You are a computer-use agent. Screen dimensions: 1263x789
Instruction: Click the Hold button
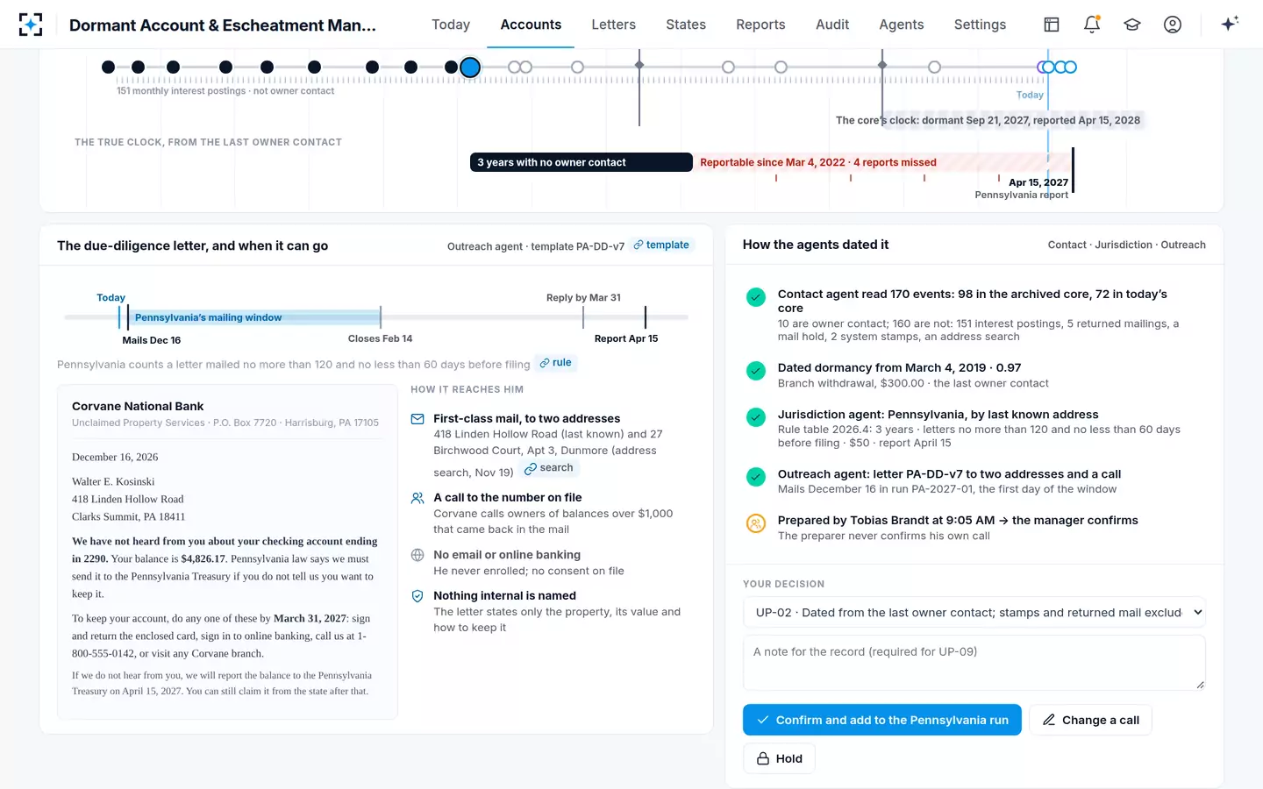click(x=779, y=758)
